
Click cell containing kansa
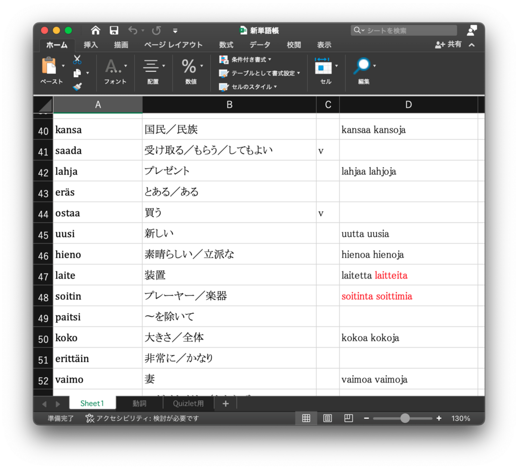click(98, 130)
